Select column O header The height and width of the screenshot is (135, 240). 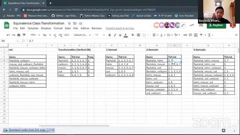pyautogui.click(x=174, y=45)
